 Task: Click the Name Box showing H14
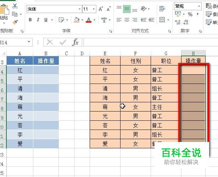coord(13,42)
